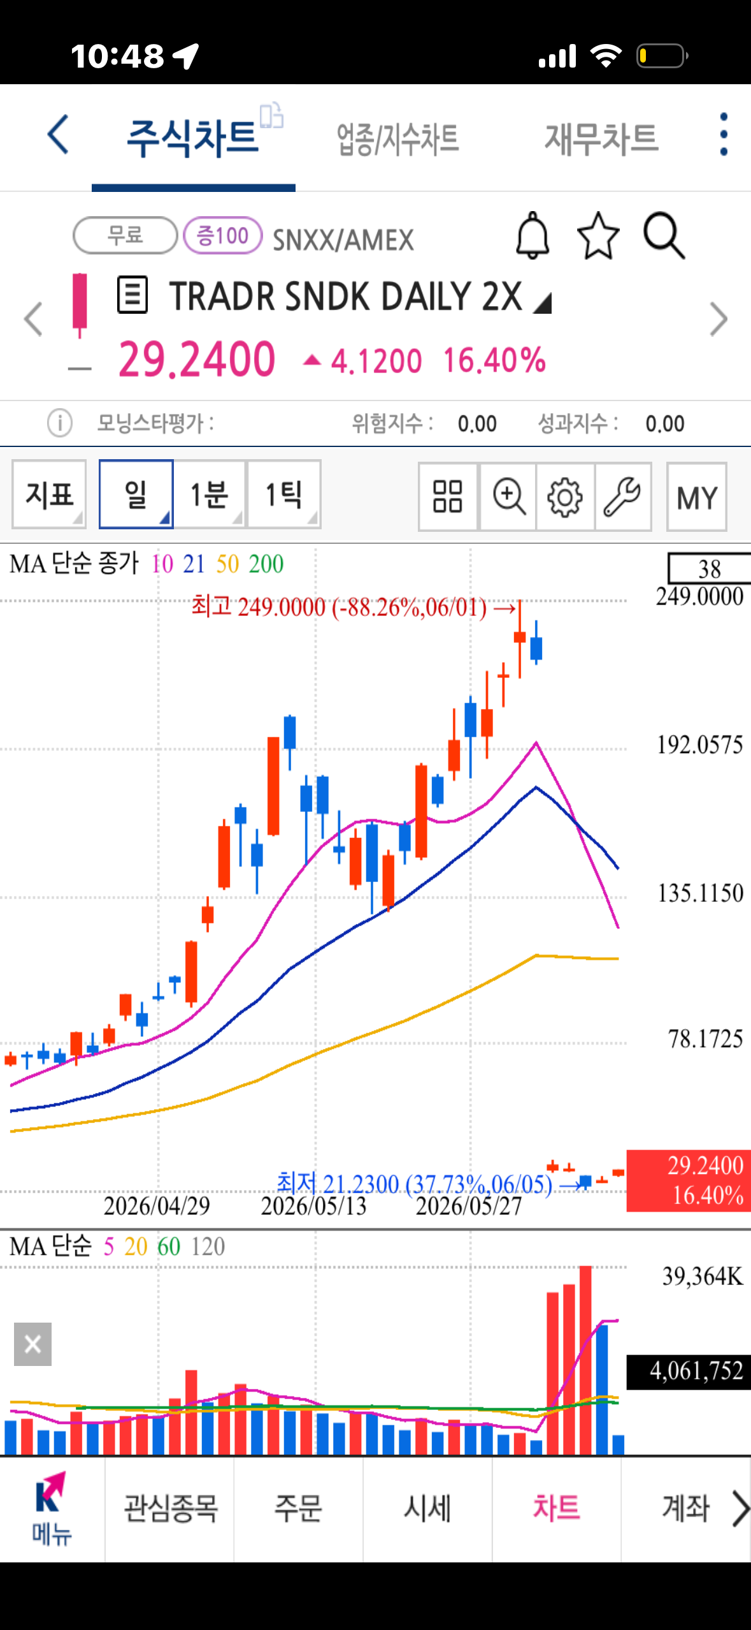Tap the MA 단순 종가 price legend
This screenshot has height=1630, width=751.
pos(74,564)
